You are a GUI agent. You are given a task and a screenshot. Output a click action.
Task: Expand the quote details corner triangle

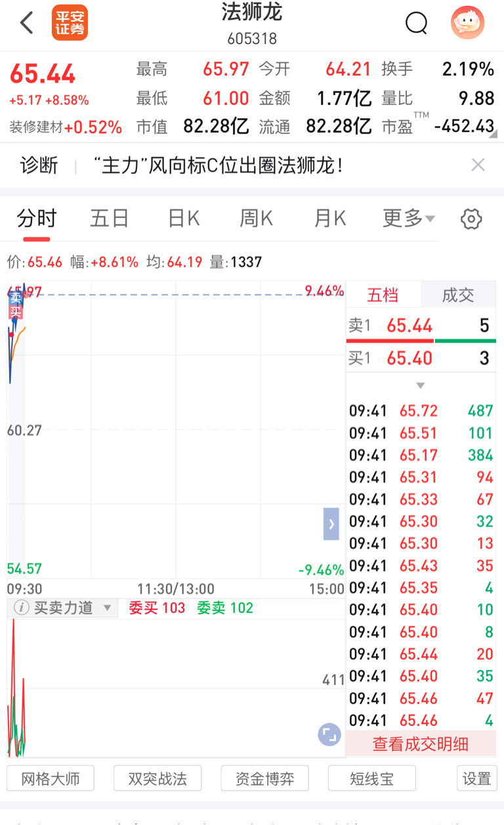click(x=493, y=134)
